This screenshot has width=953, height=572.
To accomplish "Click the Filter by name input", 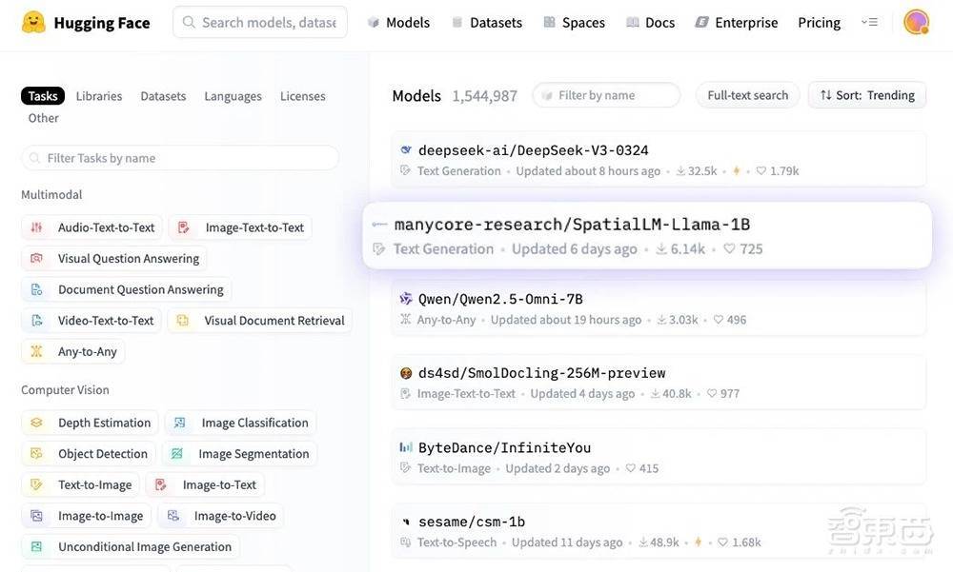I will click(x=606, y=95).
